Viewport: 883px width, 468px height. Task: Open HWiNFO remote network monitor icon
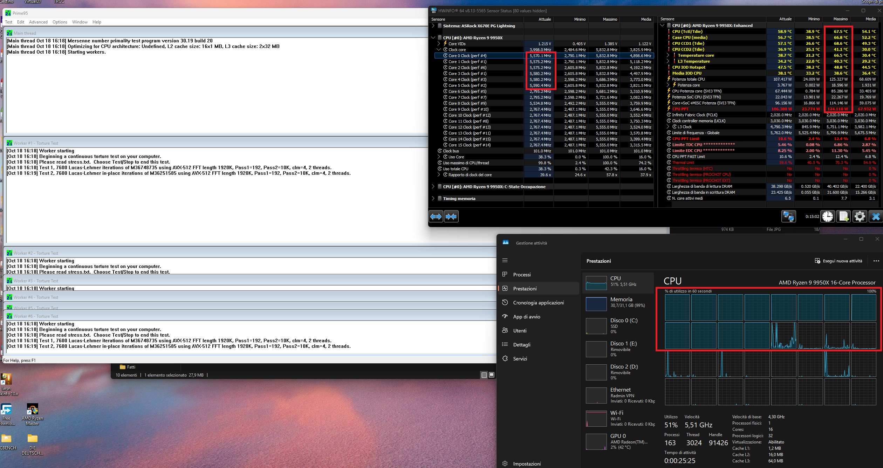click(788, 216)
